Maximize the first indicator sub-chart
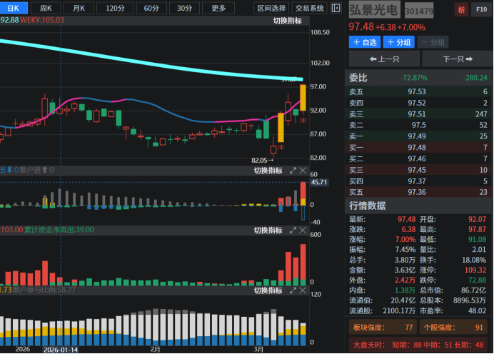This screenshot has width=494, height=354. 292,171
